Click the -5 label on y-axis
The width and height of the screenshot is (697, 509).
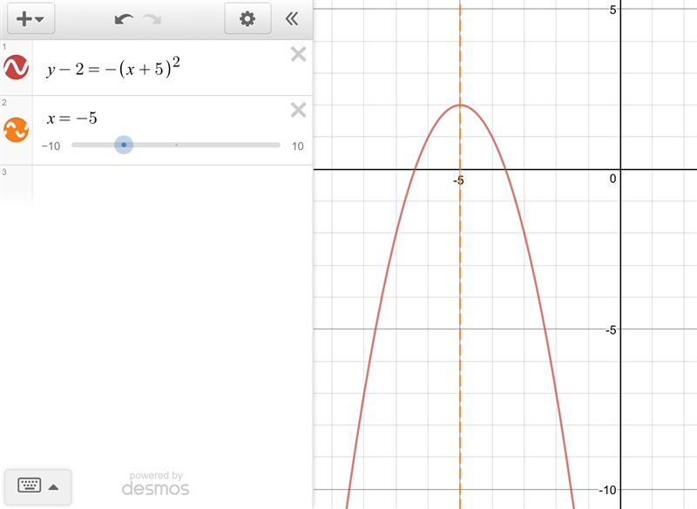click(x=611, y=329)
